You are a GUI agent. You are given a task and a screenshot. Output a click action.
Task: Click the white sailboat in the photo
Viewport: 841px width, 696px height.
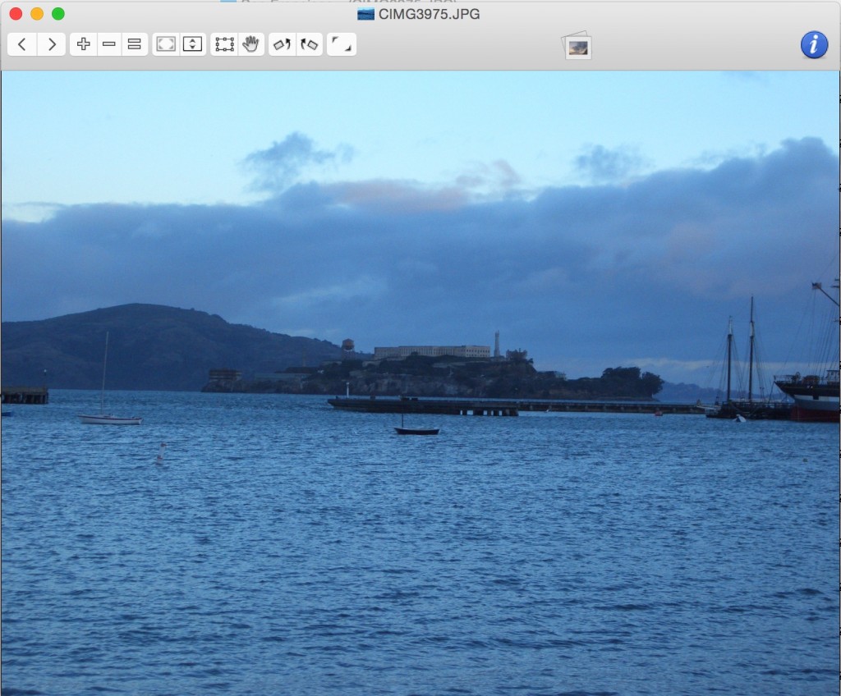point(109,419)
